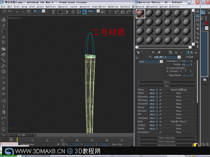This screenshot has width=210, height=157.
Task: Click the VRayMtl material type button
Action: (189, 57)
